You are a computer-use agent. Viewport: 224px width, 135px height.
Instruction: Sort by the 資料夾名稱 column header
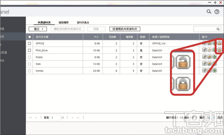point(58,37)
